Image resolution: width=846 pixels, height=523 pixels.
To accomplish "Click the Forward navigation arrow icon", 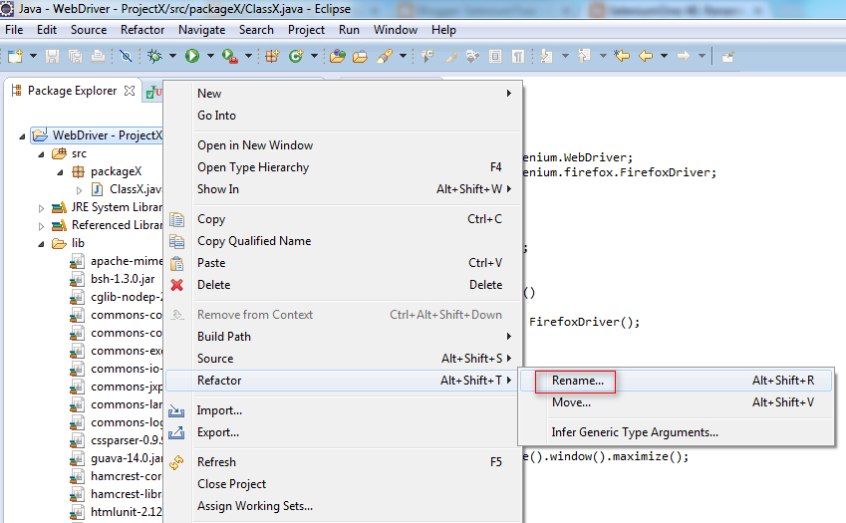I will coord(683,56).
